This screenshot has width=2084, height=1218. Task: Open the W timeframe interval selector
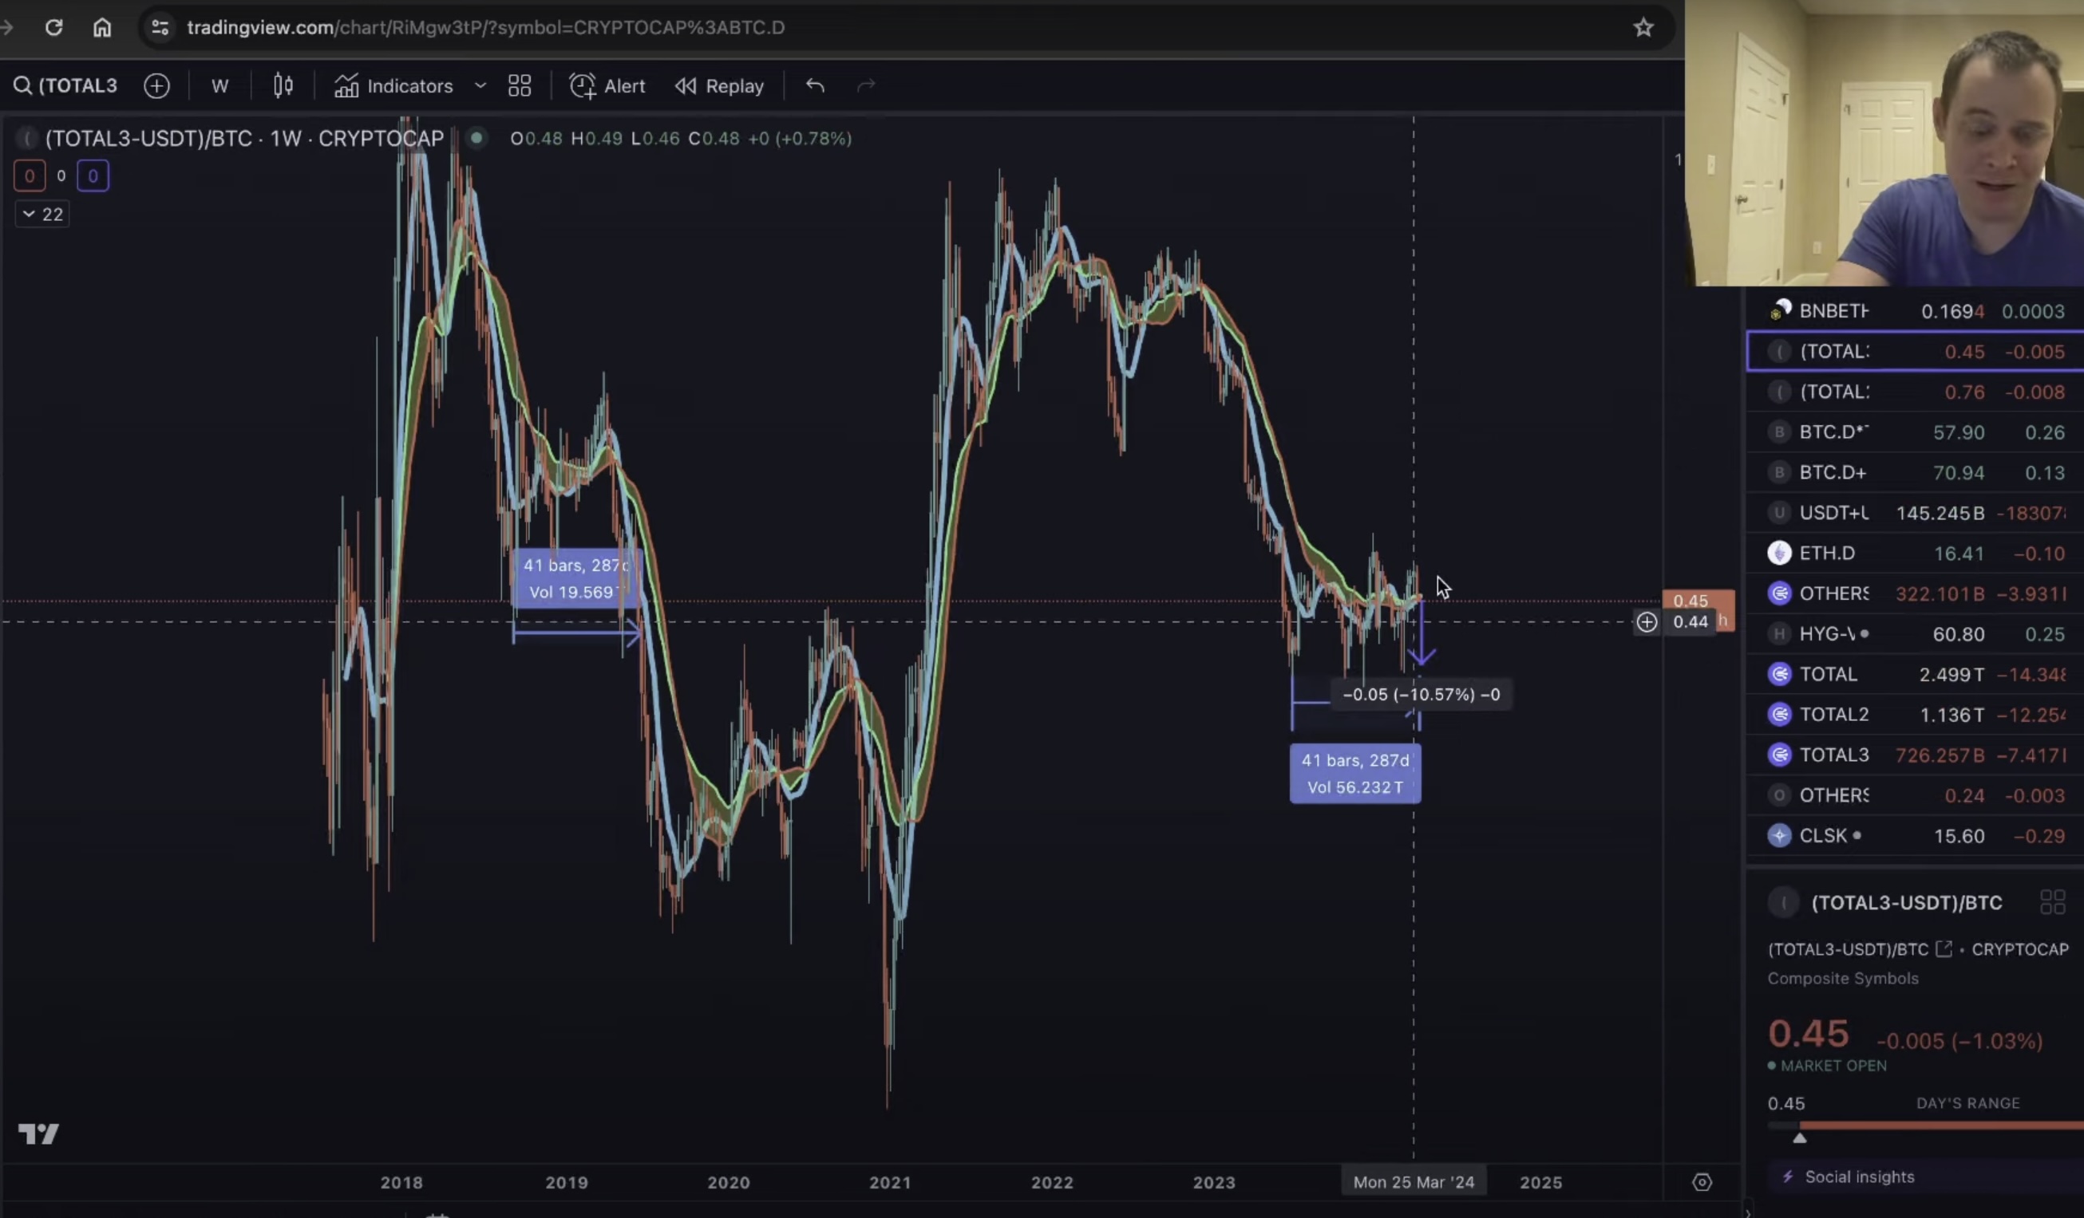[x=219, y=86]
